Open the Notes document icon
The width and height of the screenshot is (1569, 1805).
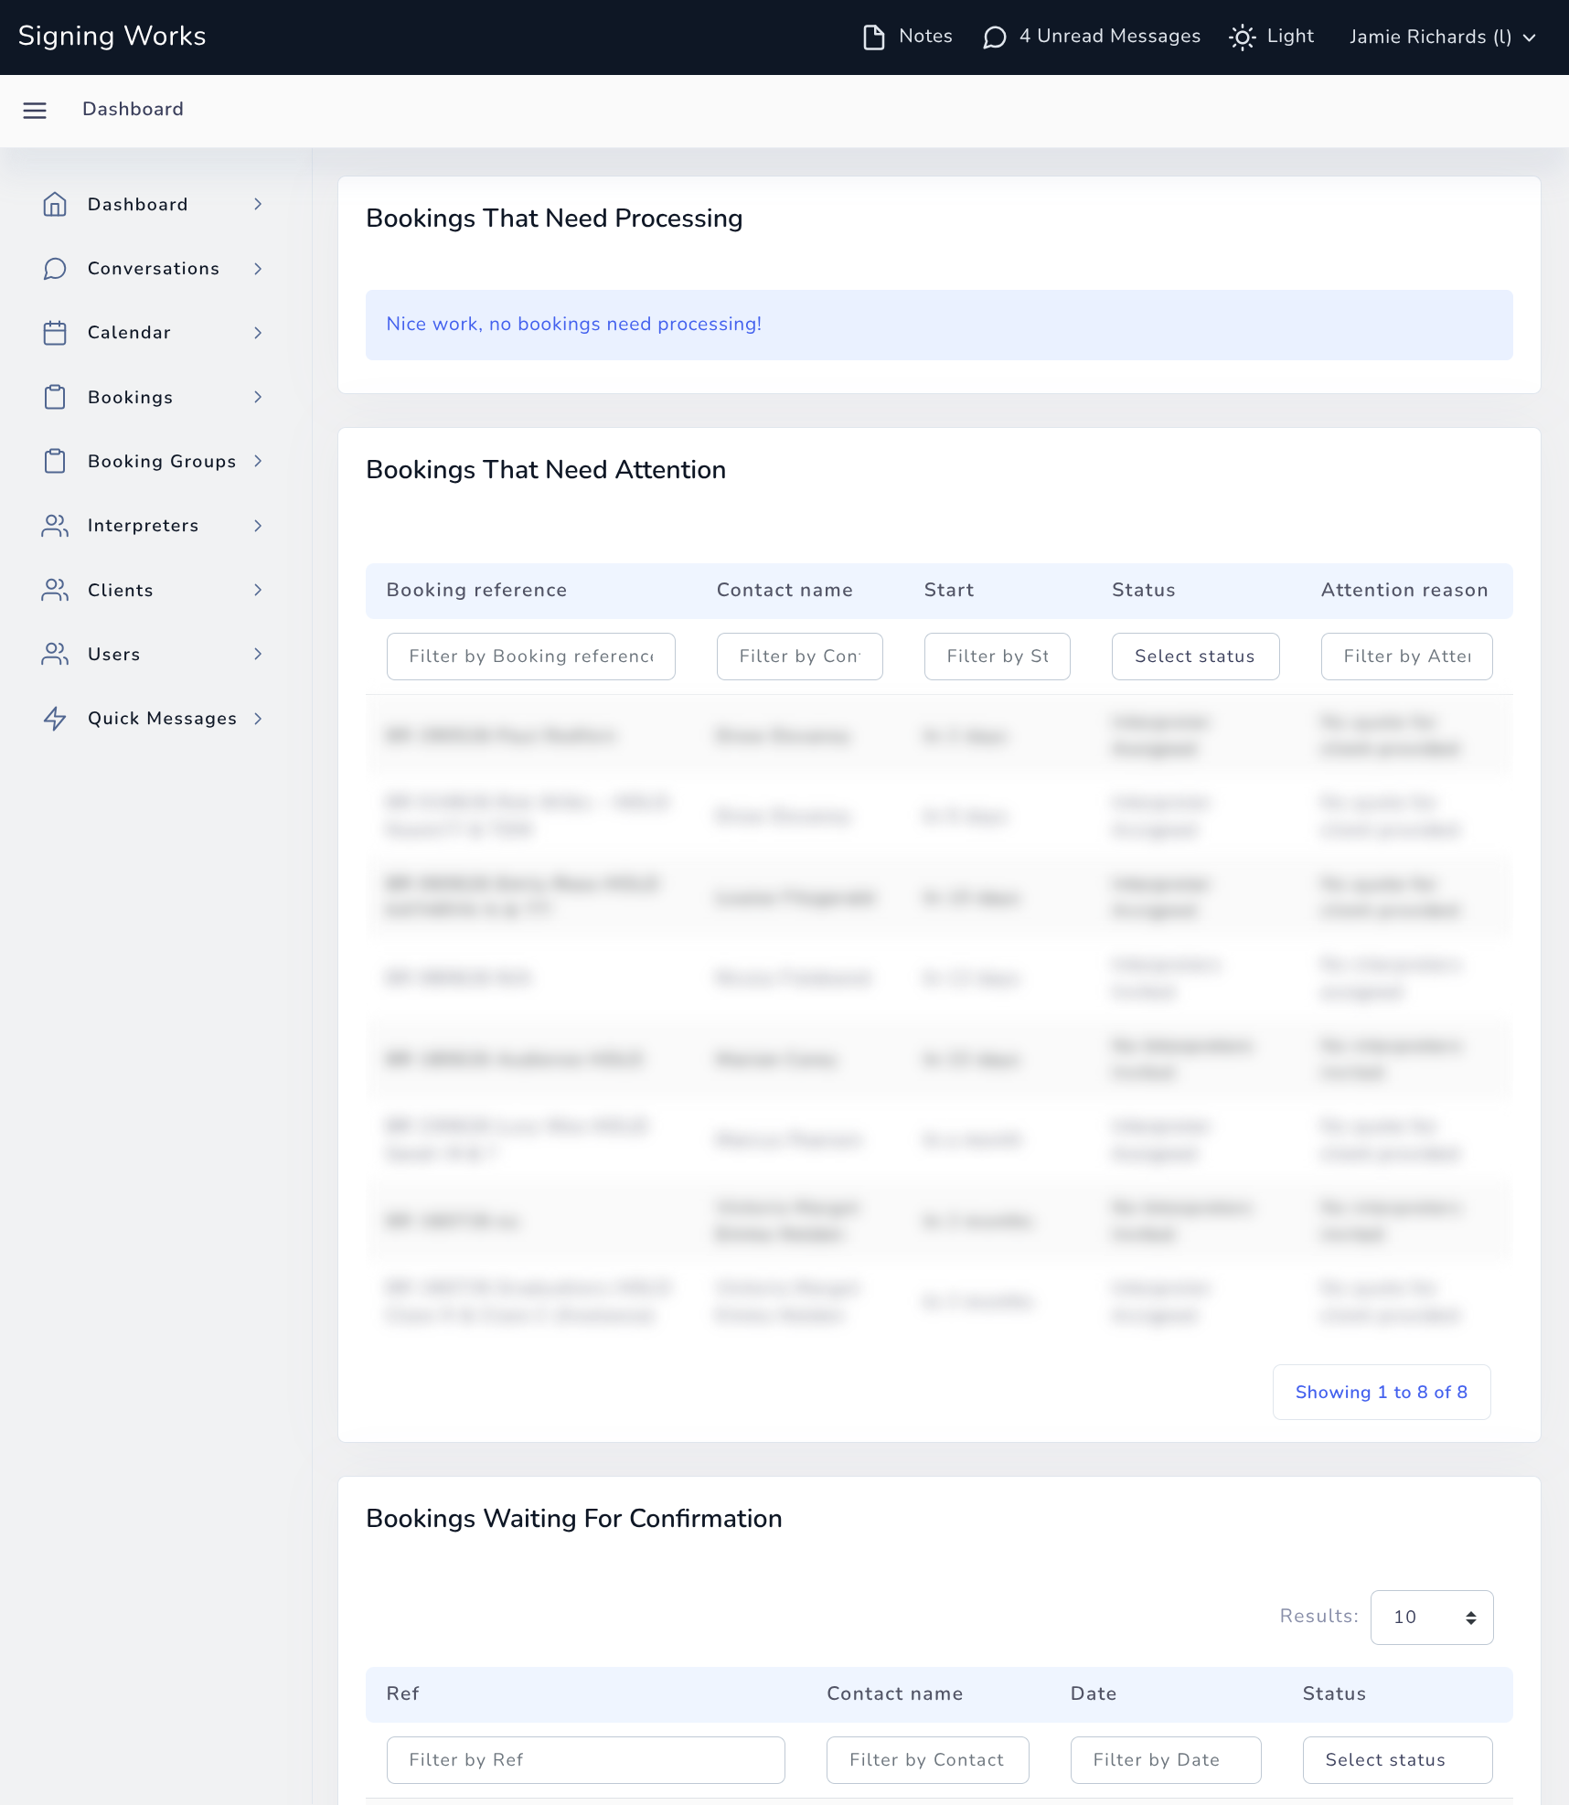[874, 37]
